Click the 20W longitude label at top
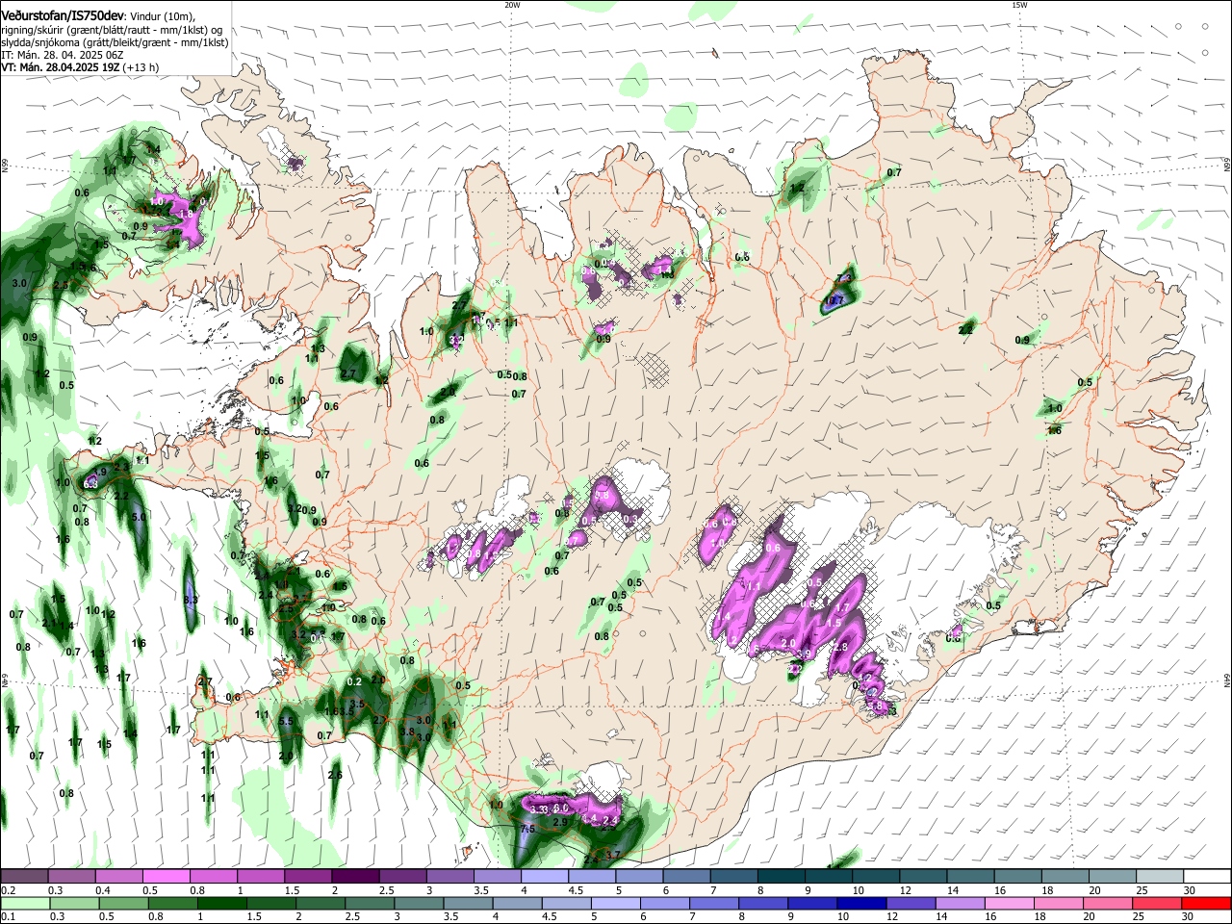 (512, 5)
